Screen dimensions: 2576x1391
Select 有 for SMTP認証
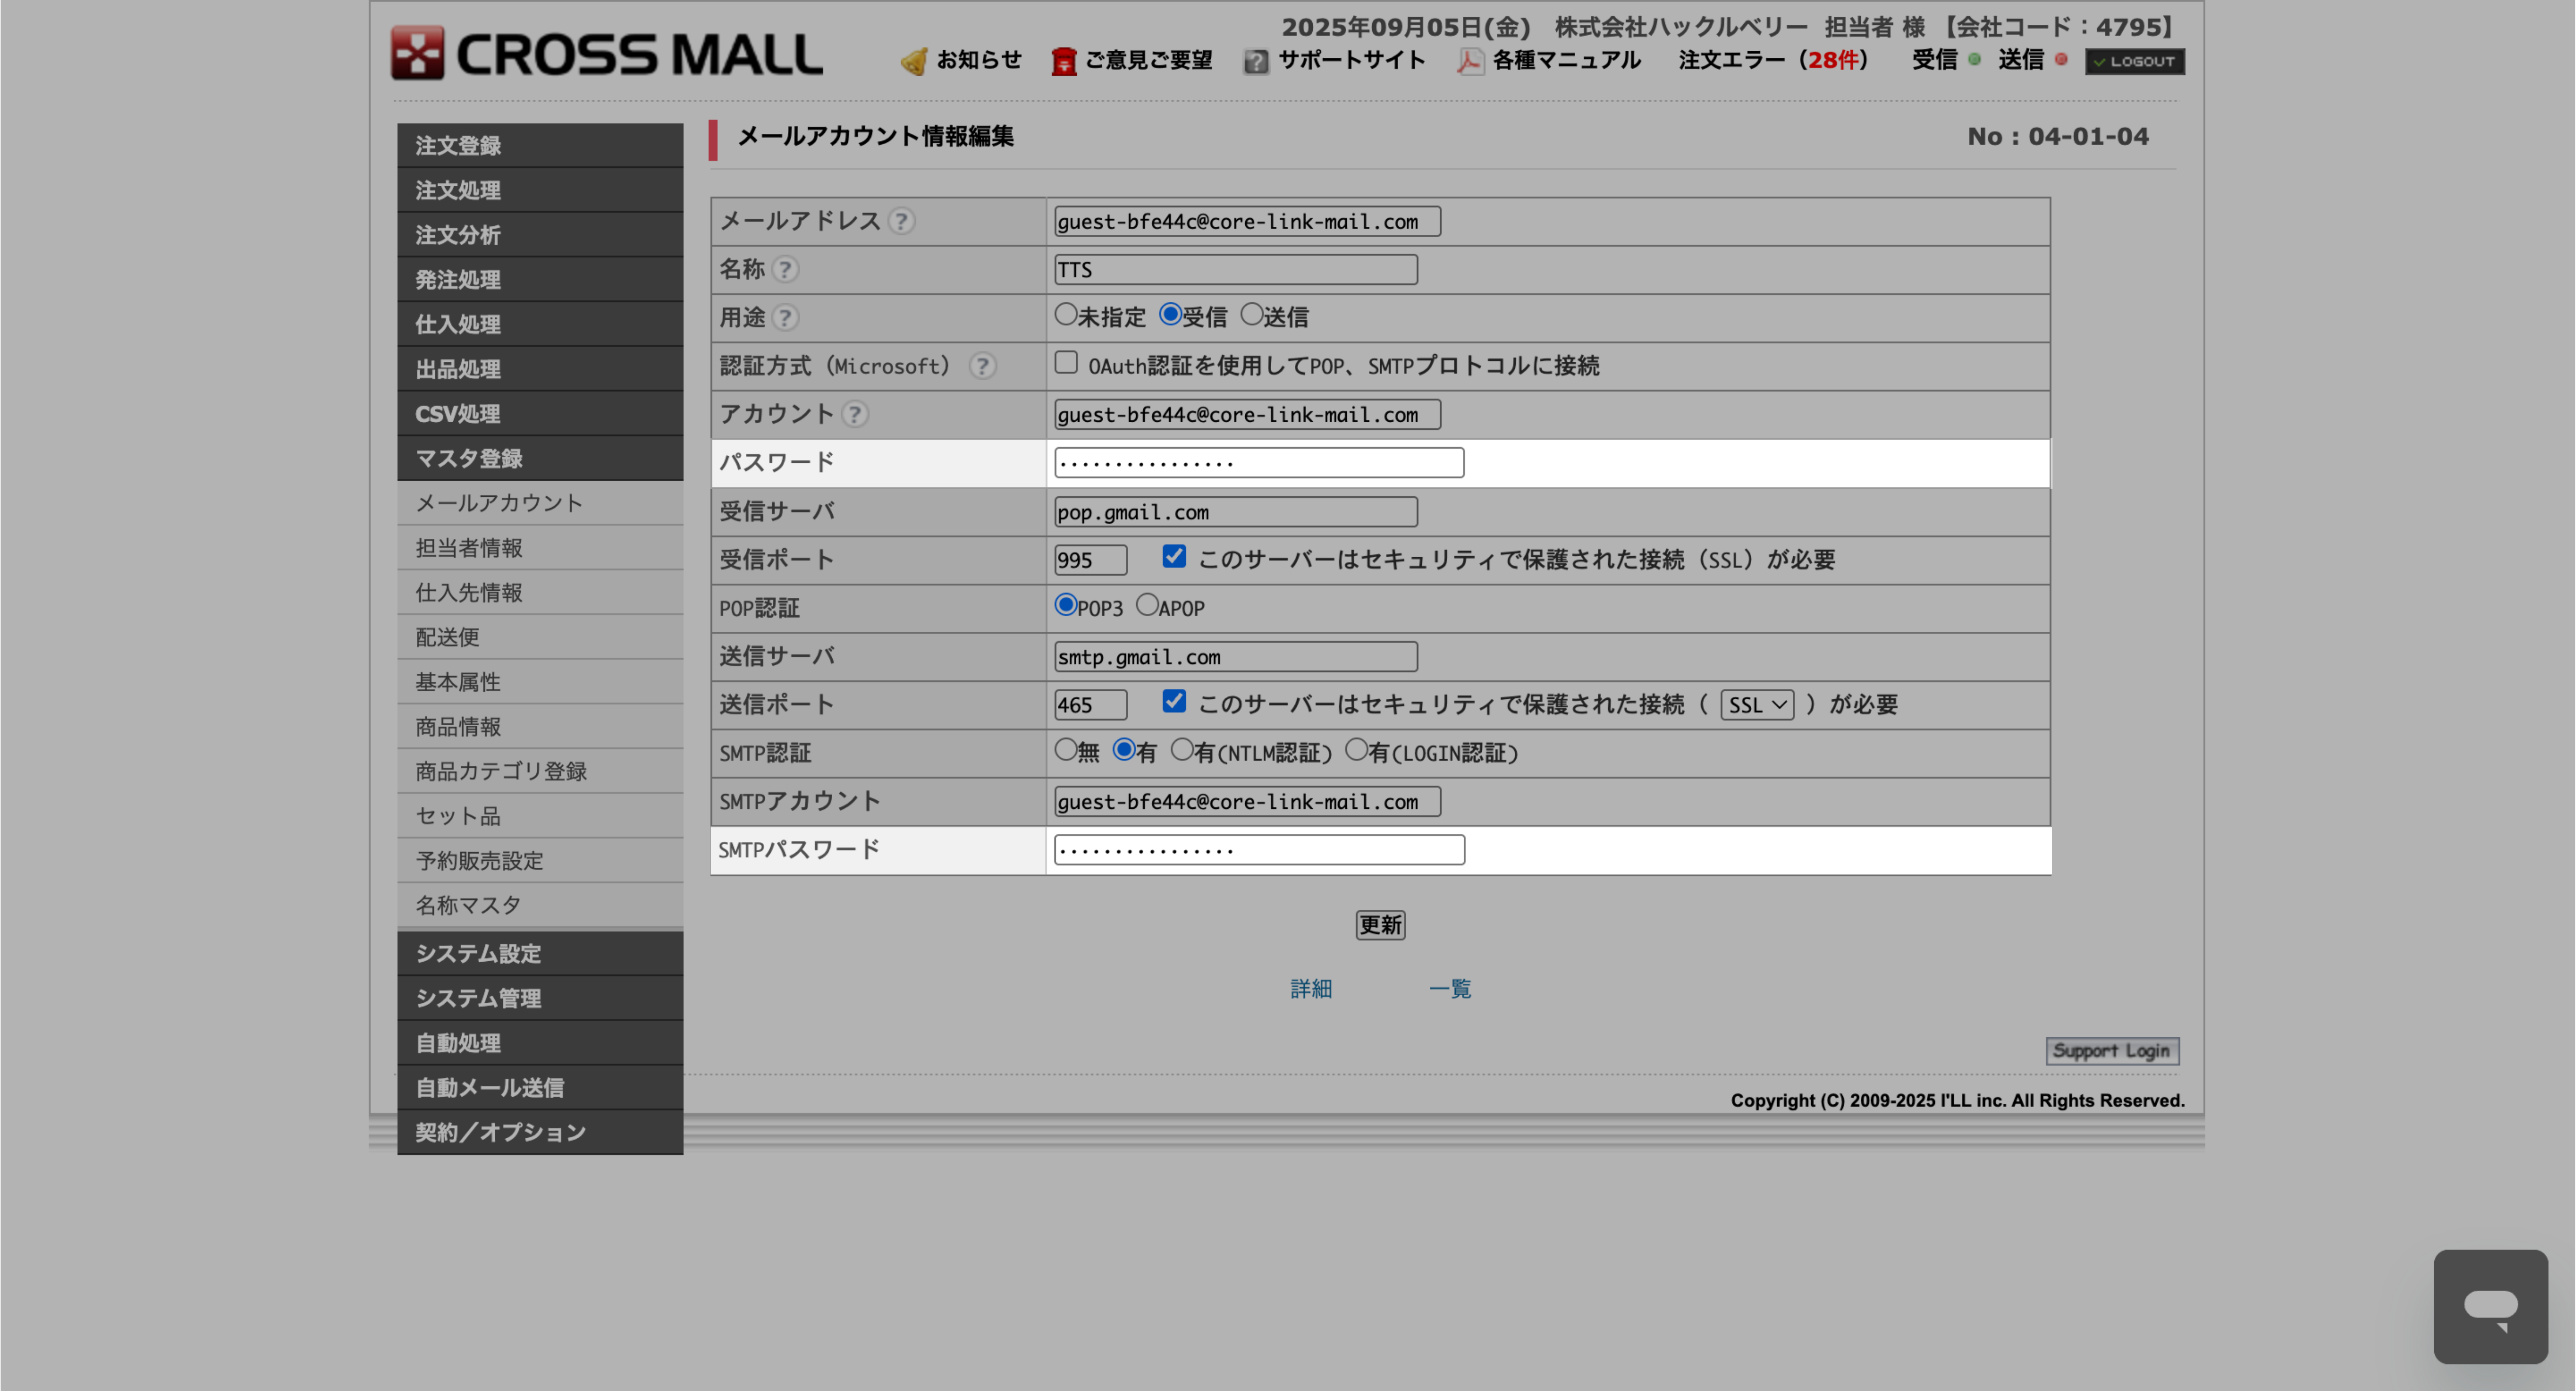click(x=1124, y=750)
